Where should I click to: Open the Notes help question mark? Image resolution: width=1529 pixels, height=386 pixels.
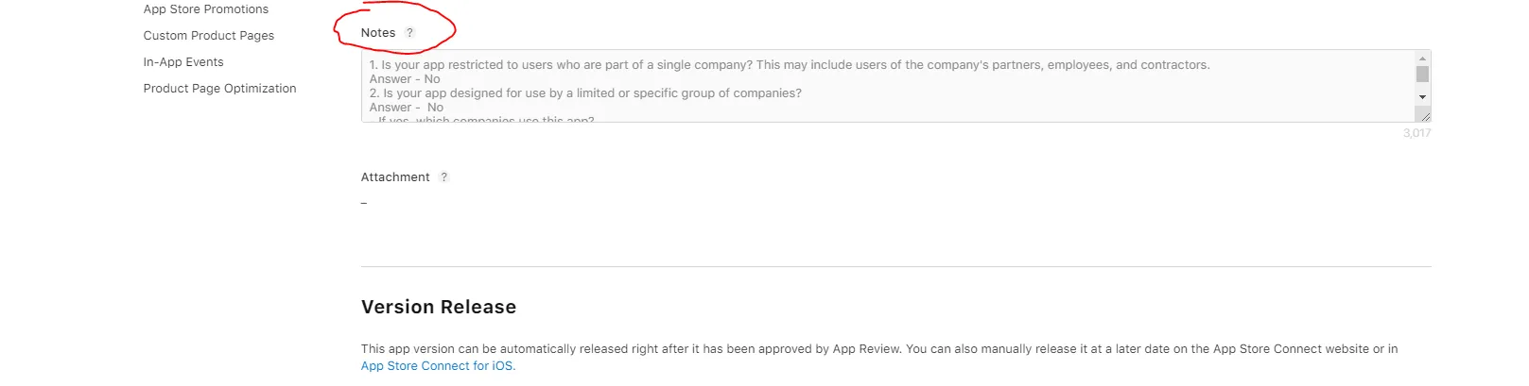409,33
